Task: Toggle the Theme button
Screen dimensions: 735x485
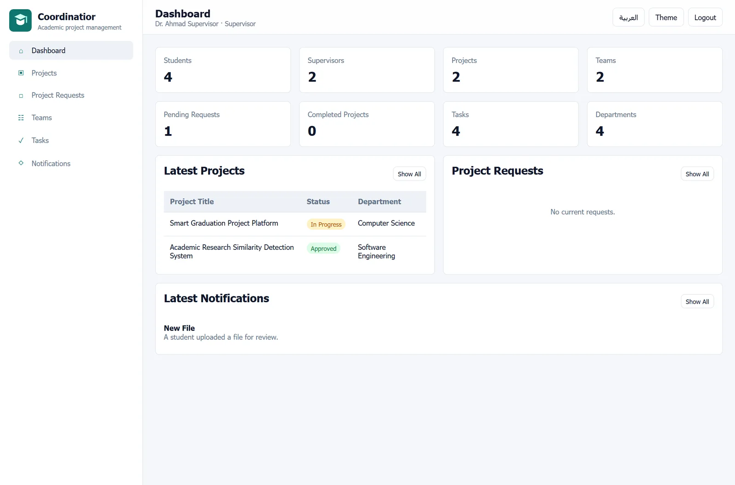Action: (x=666, y=17)
